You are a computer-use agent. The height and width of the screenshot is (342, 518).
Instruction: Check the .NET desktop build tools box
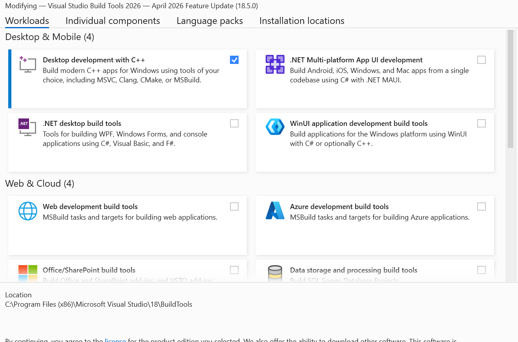[x=234, y=123]
